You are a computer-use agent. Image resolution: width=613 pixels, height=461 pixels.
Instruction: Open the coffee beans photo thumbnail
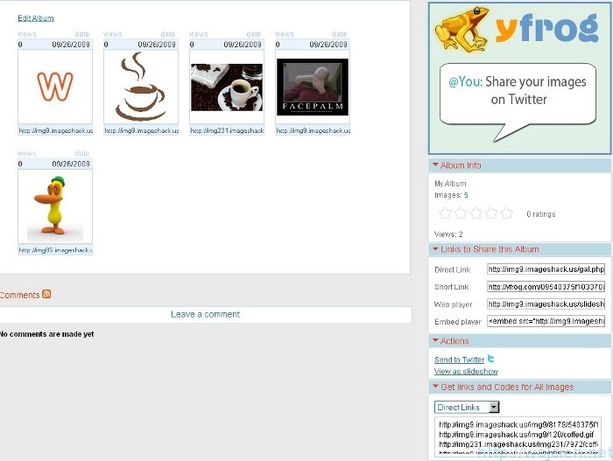(x=227, y=87)
